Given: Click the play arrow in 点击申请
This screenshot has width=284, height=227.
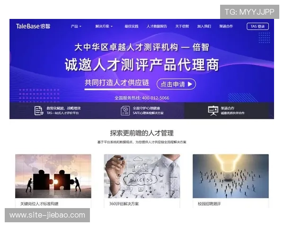Looking at the screenshot, I should [190, 84].
